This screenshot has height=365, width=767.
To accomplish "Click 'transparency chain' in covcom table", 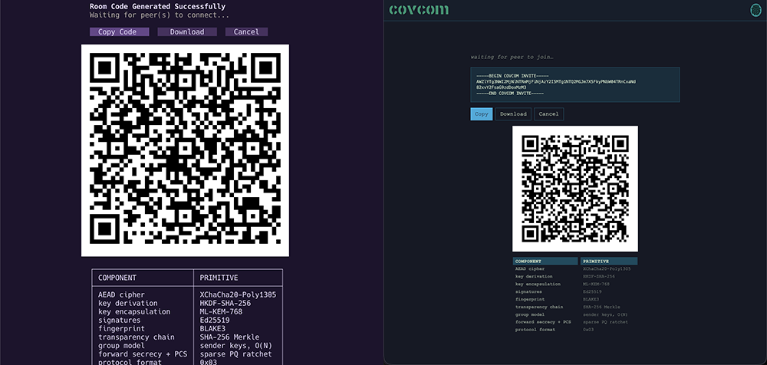I will click(539, 307).
